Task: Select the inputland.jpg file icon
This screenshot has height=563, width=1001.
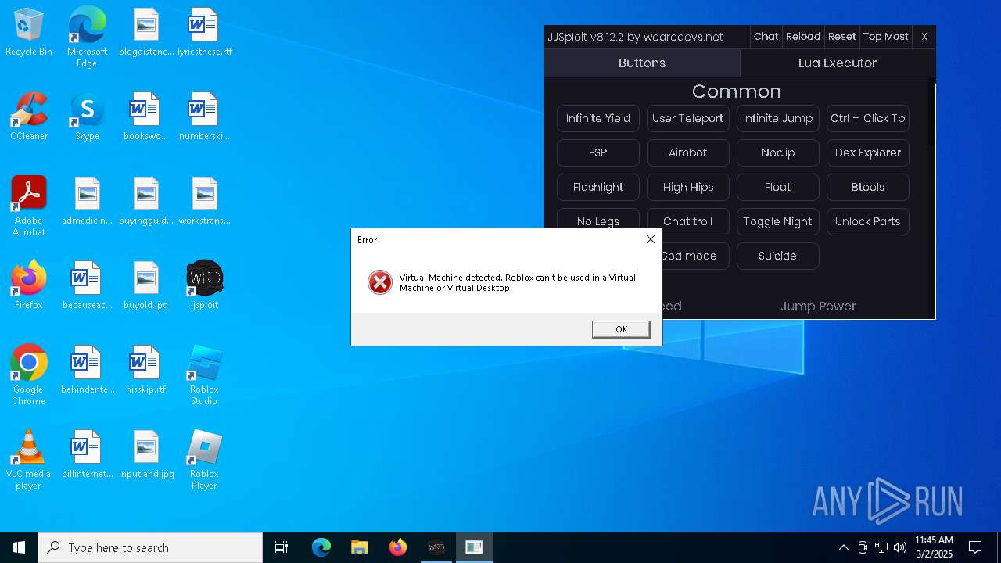Action: pyautogui.click(x=145, y=454)
